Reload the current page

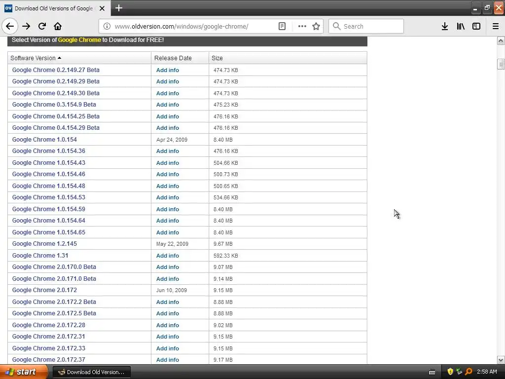tap(42, 26)
